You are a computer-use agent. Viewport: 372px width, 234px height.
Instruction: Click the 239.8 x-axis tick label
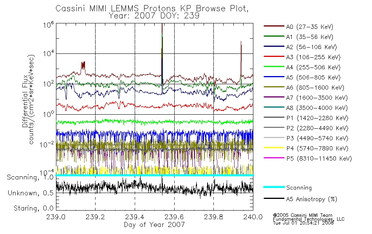[213, 217]
